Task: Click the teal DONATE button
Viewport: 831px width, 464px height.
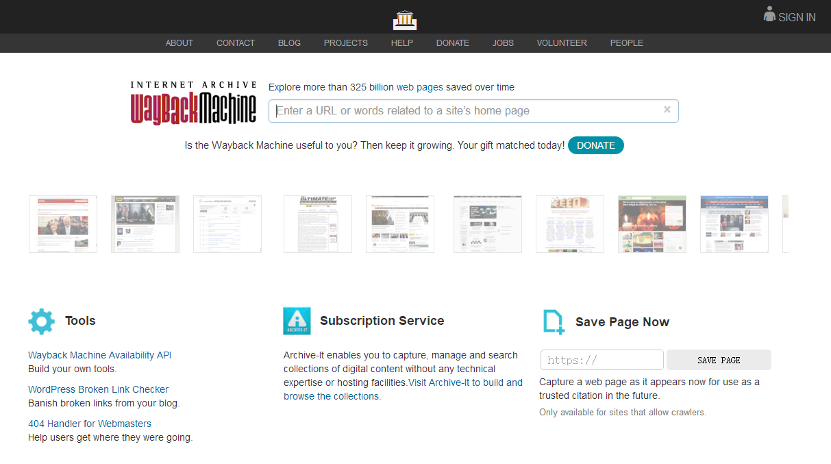Action: click(x=596, y=145)
